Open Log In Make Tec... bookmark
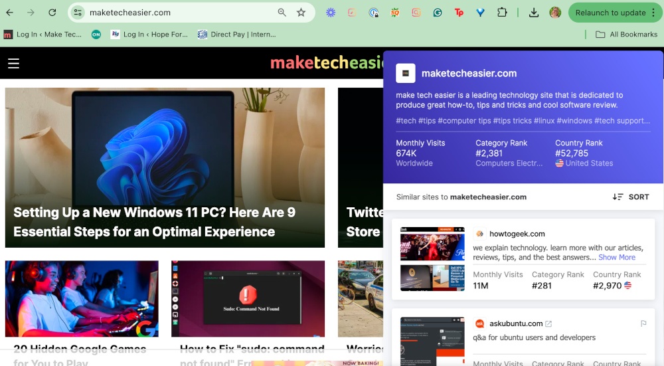This screenshot has height=366, width=664. [x=42, y=35]
